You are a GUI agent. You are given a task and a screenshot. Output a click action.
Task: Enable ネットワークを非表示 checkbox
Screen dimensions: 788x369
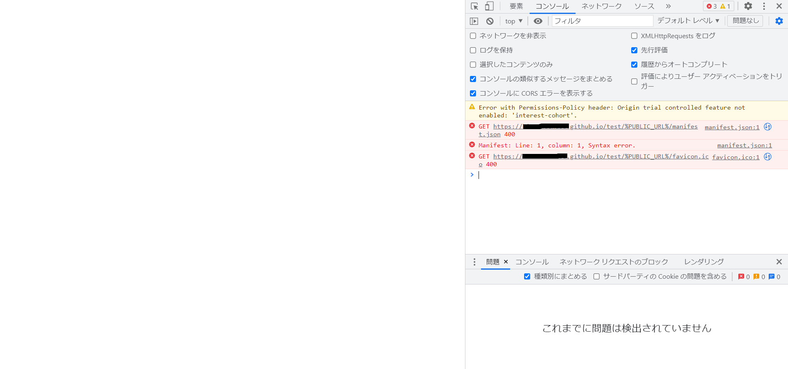[473, 36]
